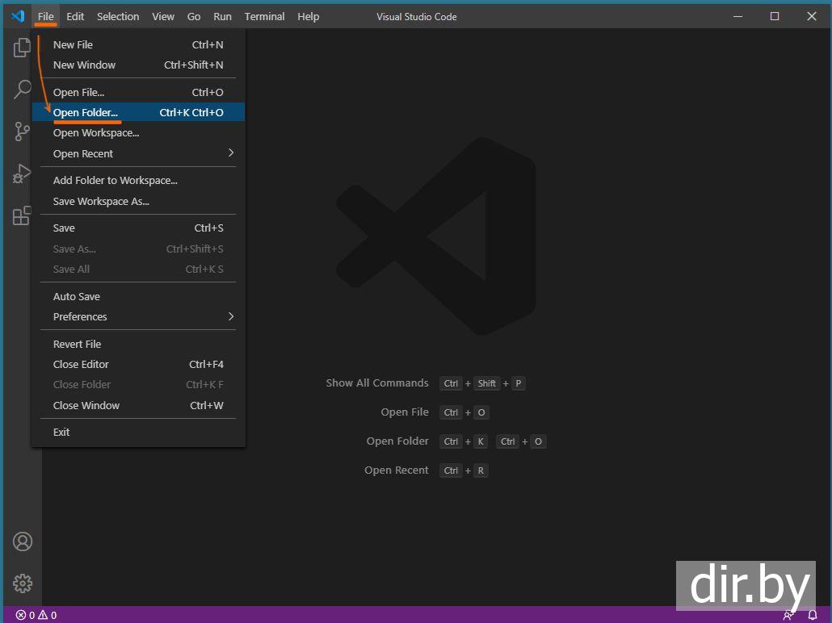The image size is (832, 623).
Task: Open the Accounts icon
Action: pos(23,541)
